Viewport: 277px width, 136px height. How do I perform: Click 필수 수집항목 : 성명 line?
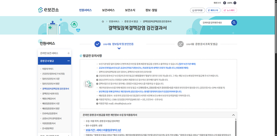point(94,125)
